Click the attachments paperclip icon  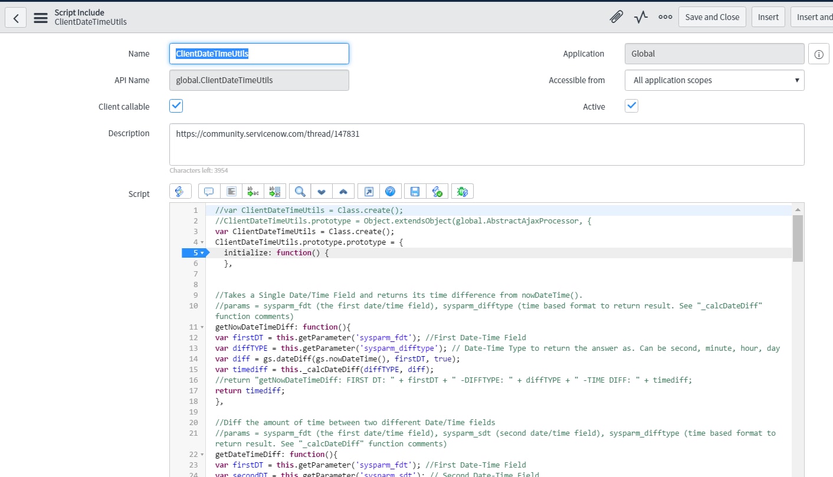tap(616, 17)
